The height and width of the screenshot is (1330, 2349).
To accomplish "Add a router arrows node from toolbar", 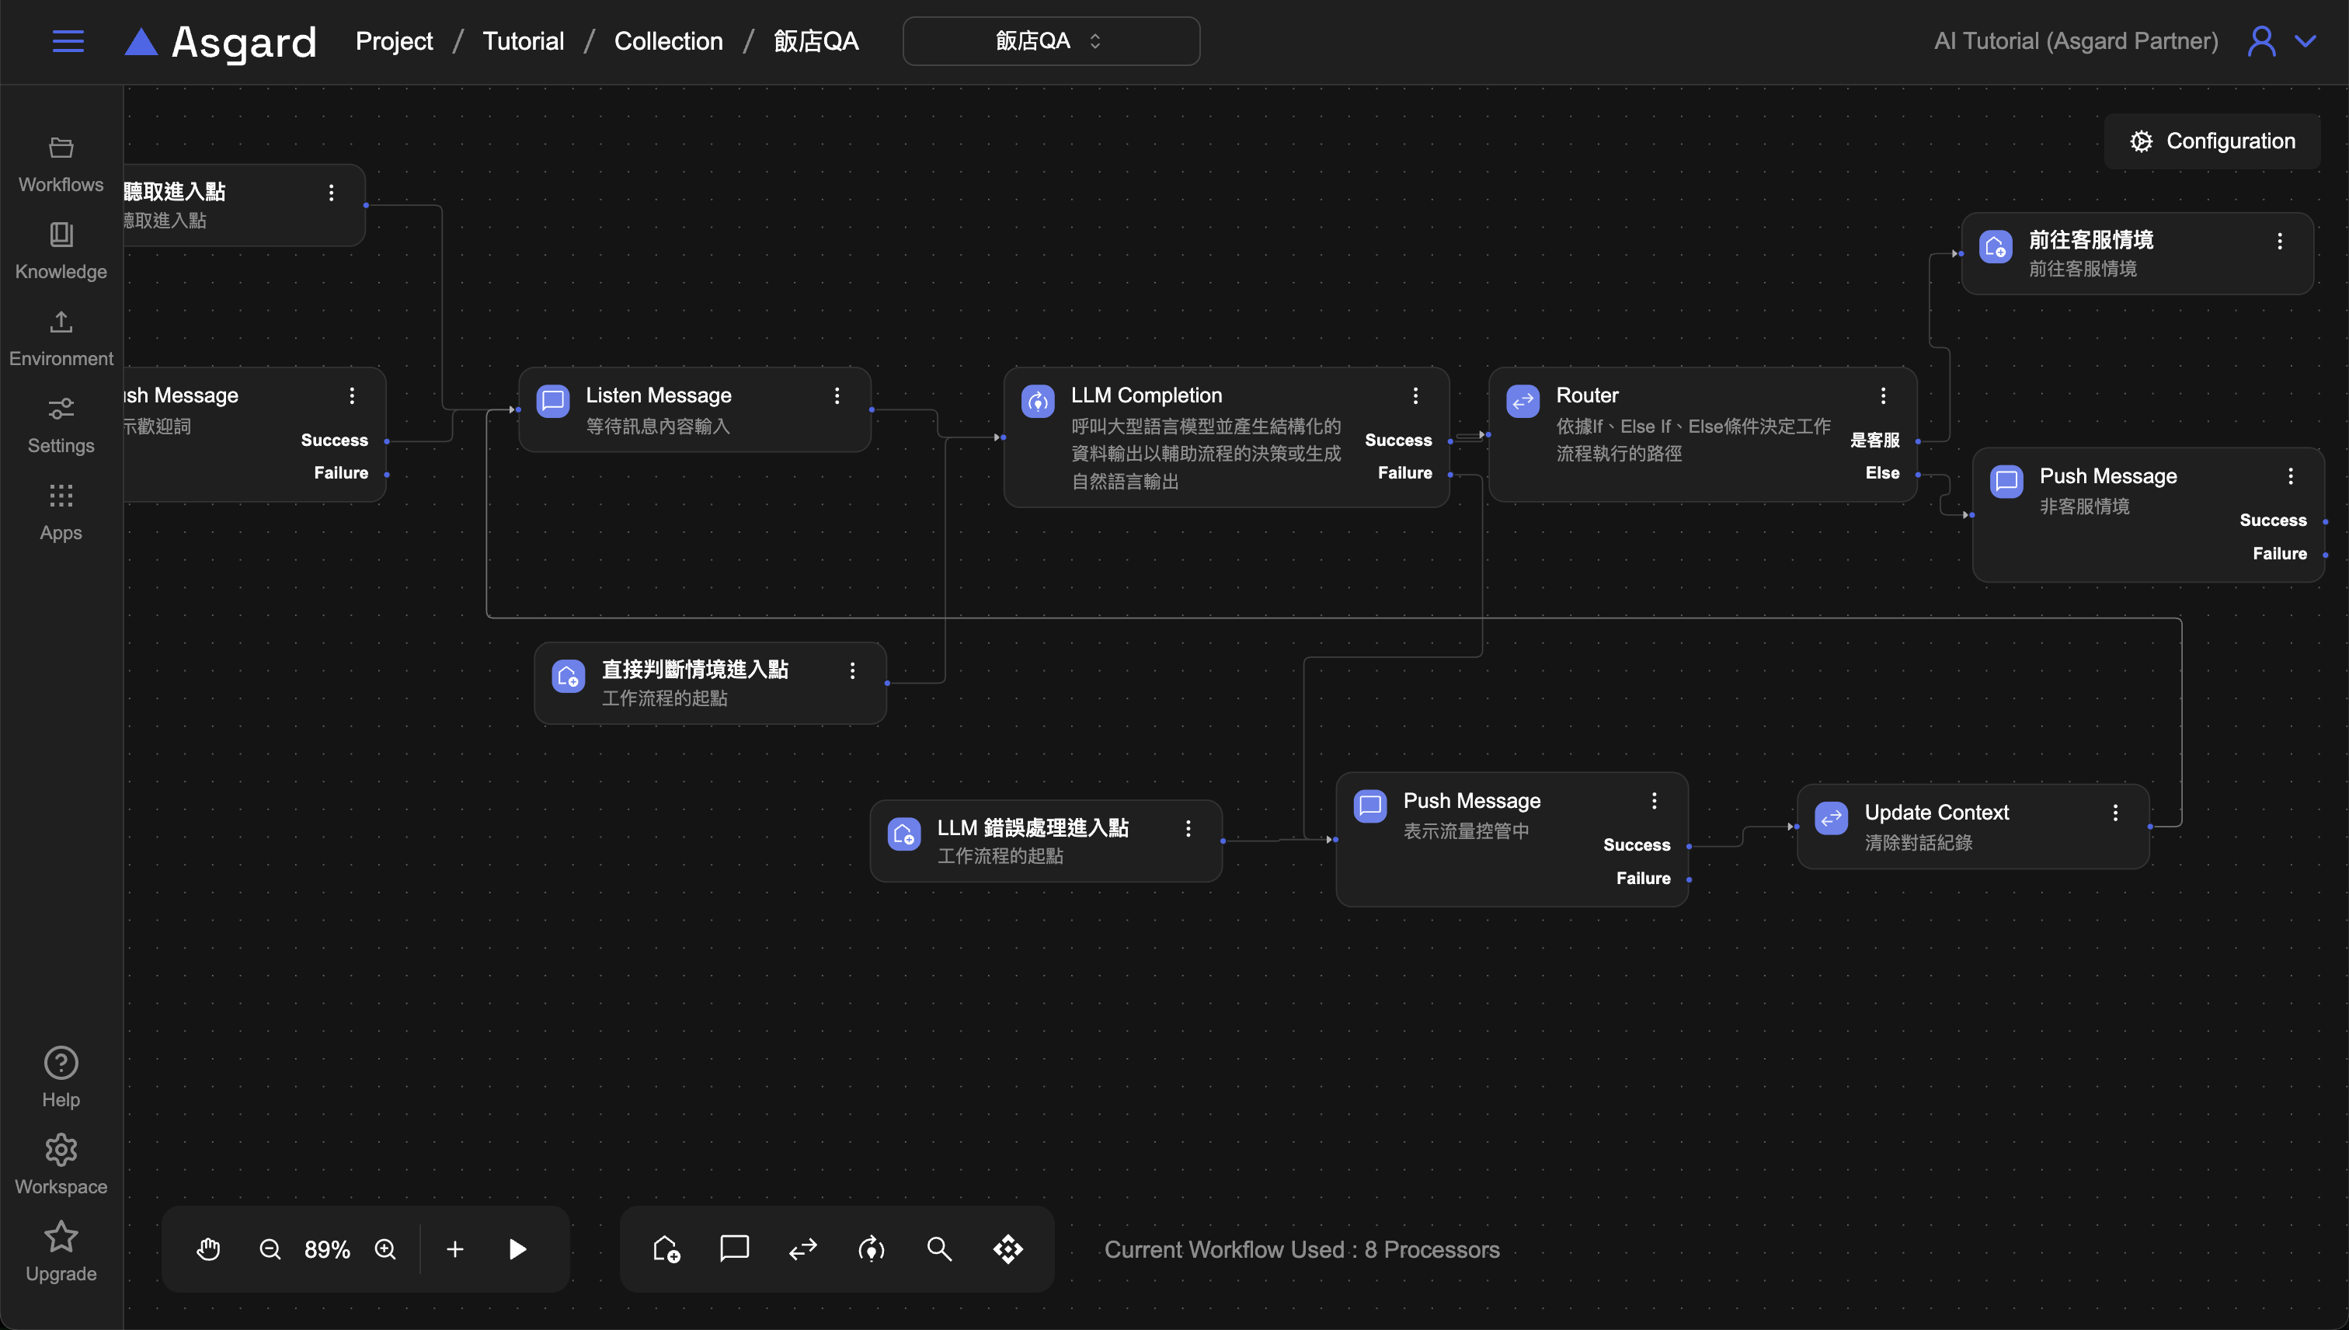I will [802, 1248].
